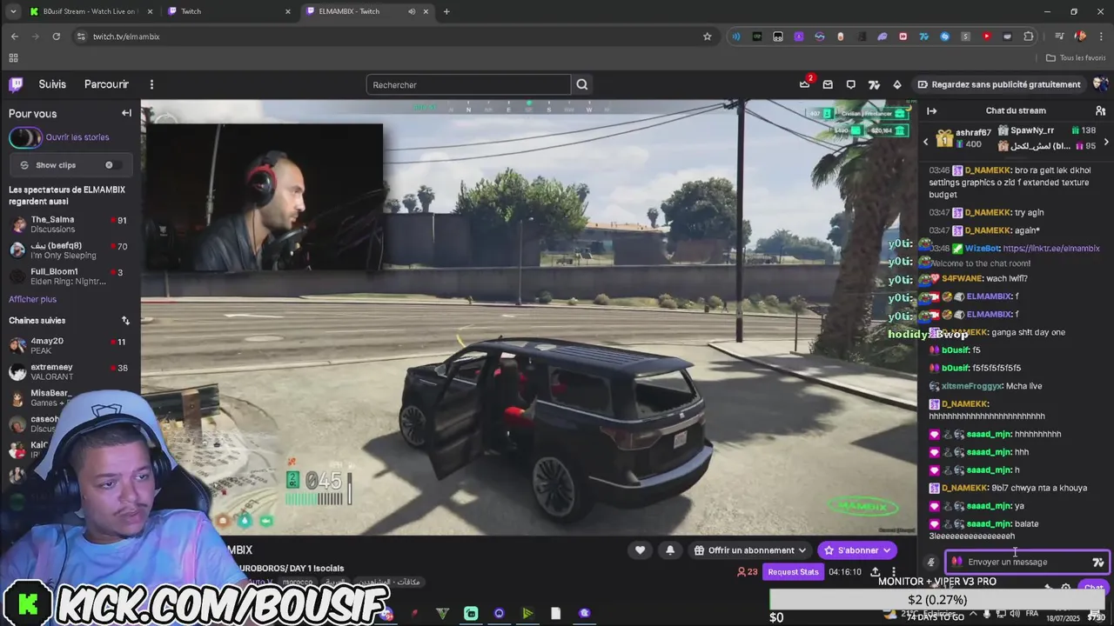1114x626 pixels.
Task: Open a new browser tab
Action: [x=446, y=11]
